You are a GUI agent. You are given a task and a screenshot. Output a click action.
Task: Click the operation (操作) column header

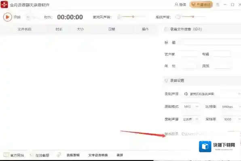[145, 29]
